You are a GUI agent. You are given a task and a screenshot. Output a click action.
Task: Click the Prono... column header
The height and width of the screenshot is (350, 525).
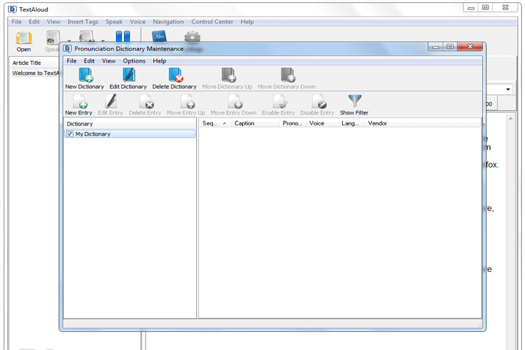292,123
